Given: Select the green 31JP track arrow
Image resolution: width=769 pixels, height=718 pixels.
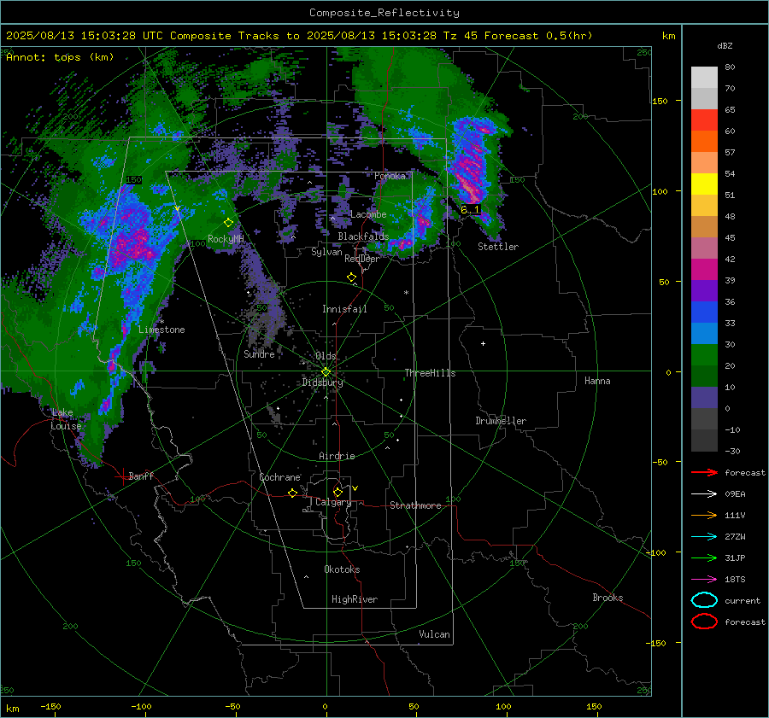Looking at the screenshot, I should pyautogui.click(x=704, y=557).
